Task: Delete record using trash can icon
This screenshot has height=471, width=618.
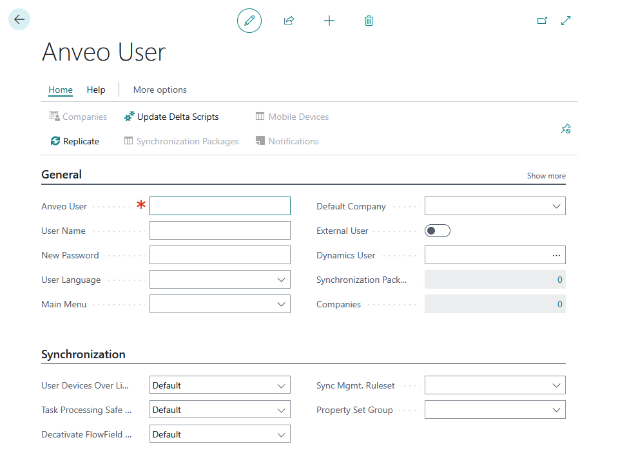Action: 369,21
